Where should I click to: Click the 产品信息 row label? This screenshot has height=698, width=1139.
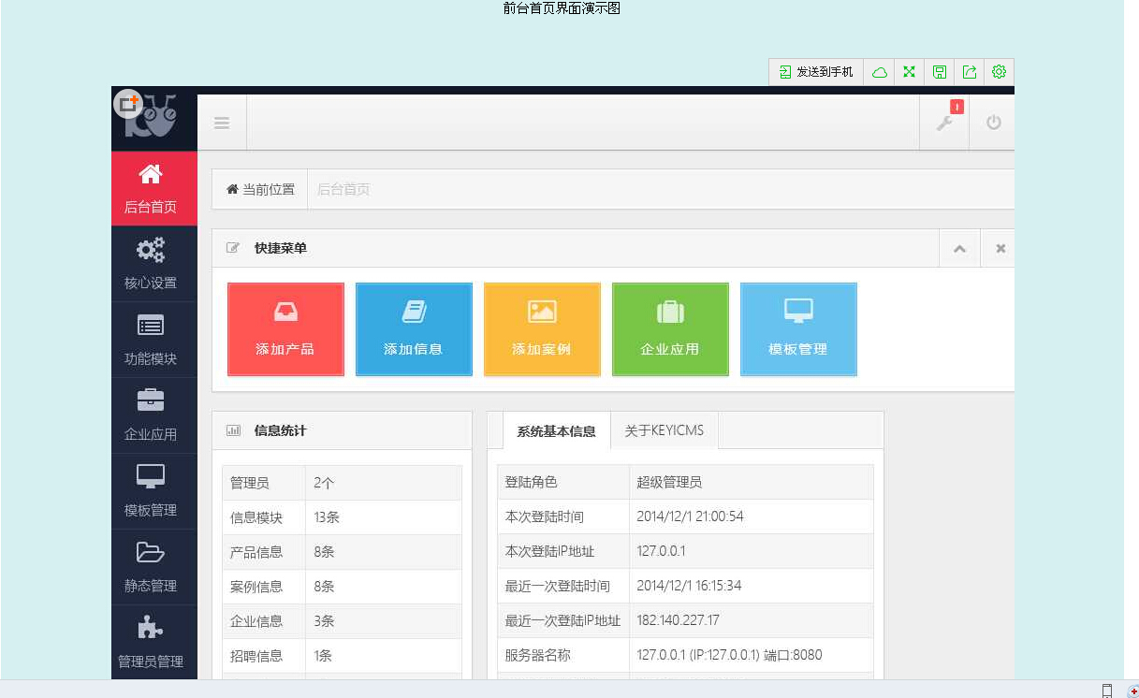point(256,552)
